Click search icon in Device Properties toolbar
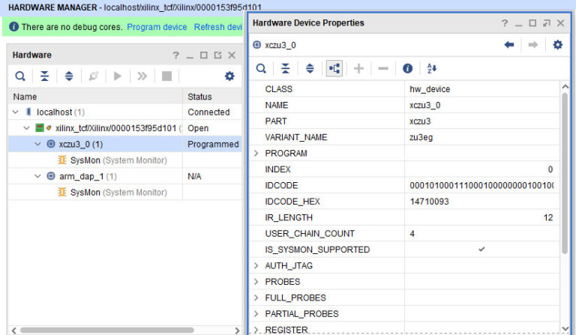 (x=261, y=68)
